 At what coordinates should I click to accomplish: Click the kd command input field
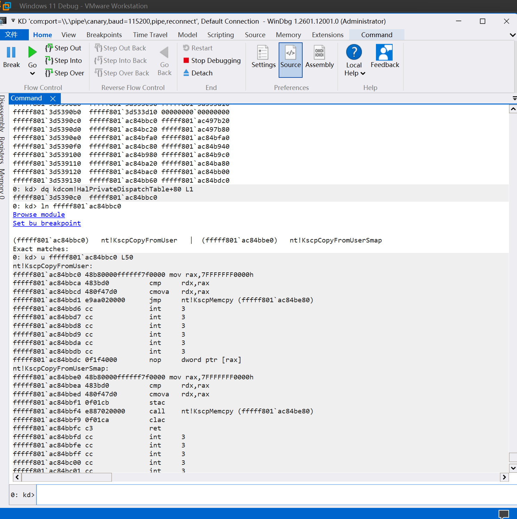pos(276,495)
